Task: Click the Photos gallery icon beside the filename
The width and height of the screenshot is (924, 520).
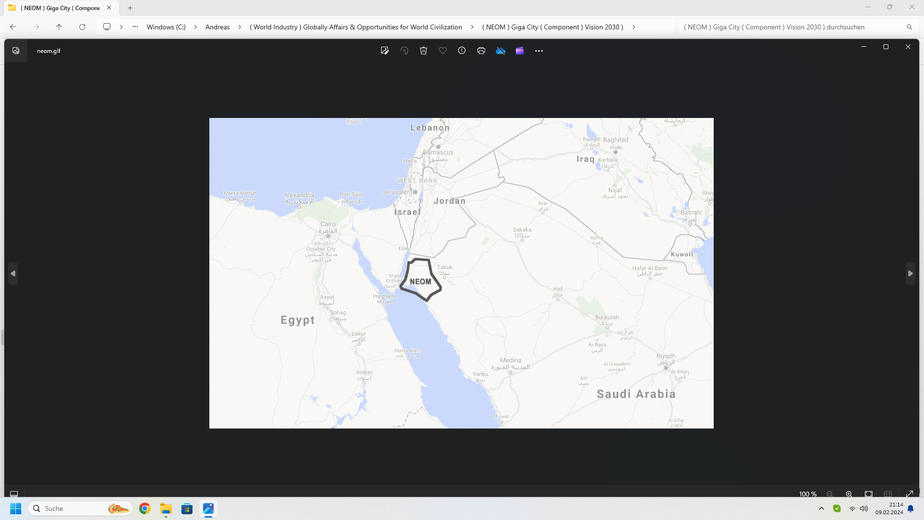Action: [16, 51]
